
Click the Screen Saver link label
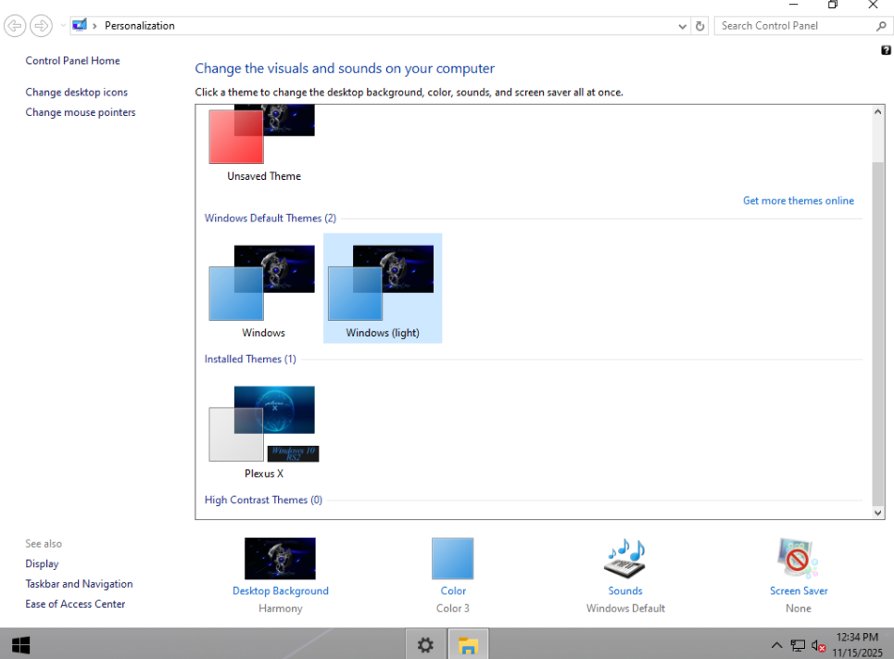click(799, 591)
